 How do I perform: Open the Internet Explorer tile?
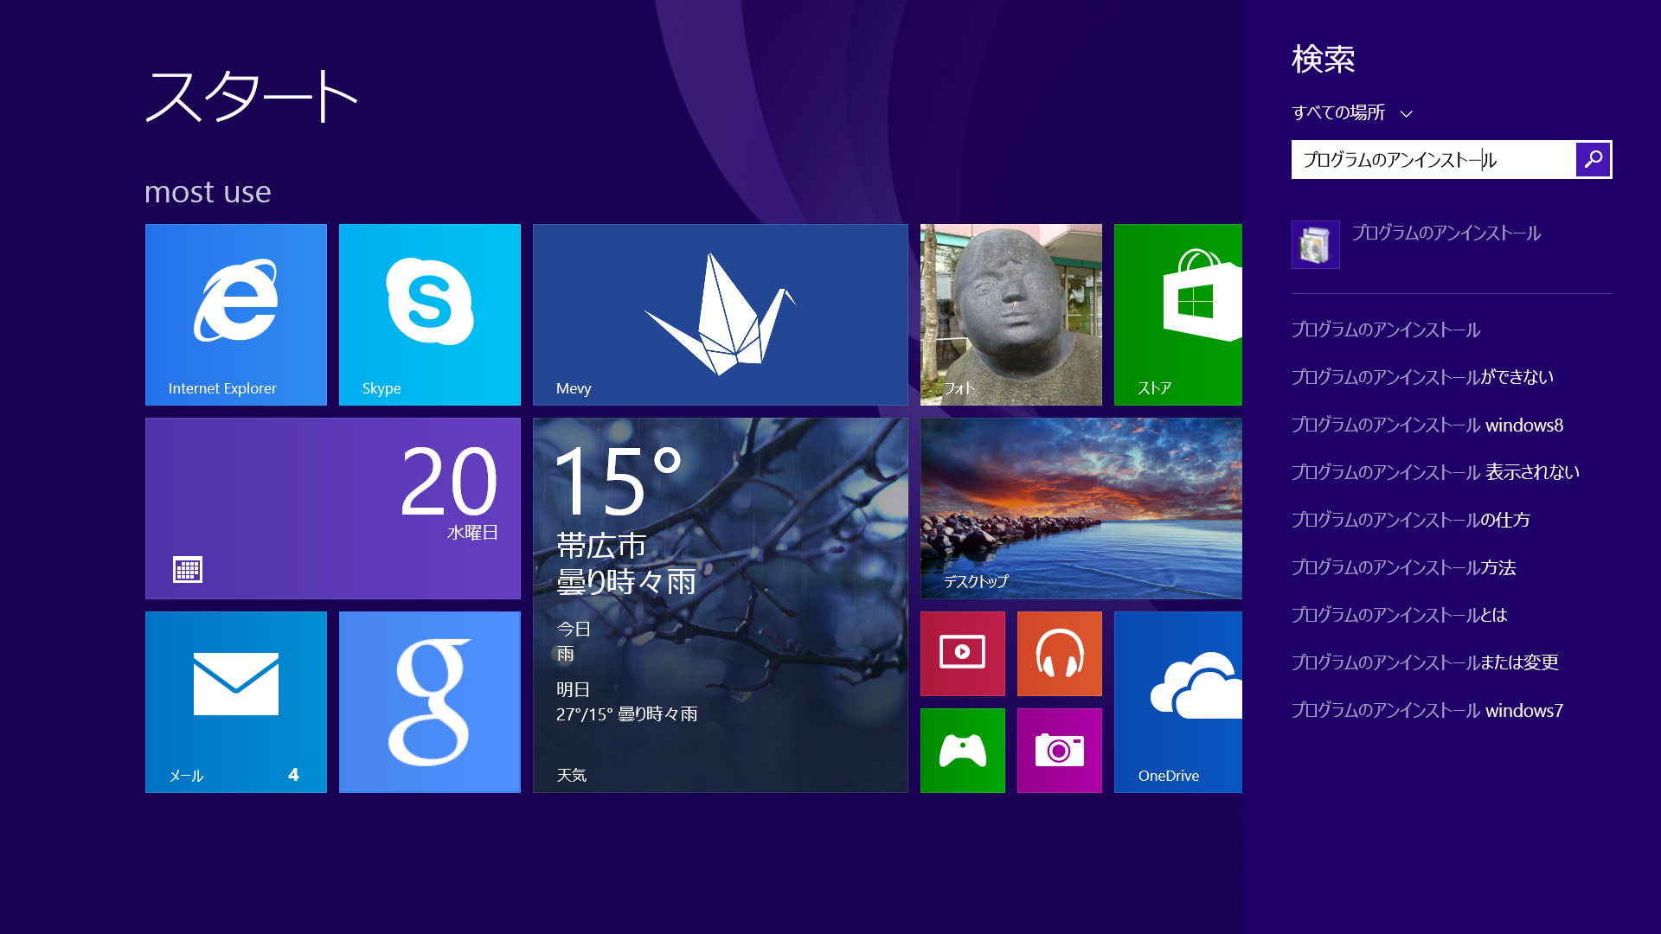235,314
